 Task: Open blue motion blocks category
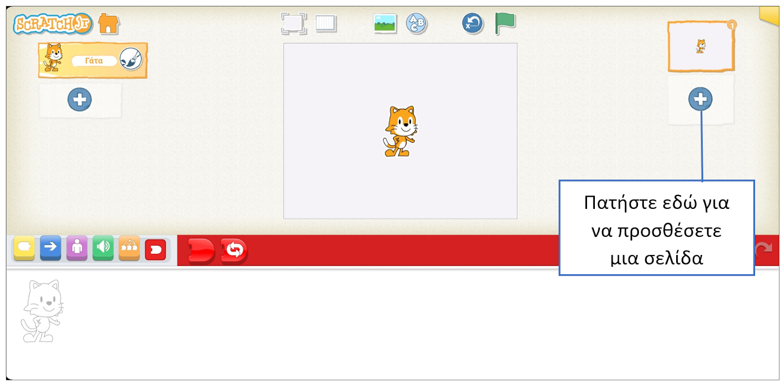pyautogui.click(x=50, y=248)
